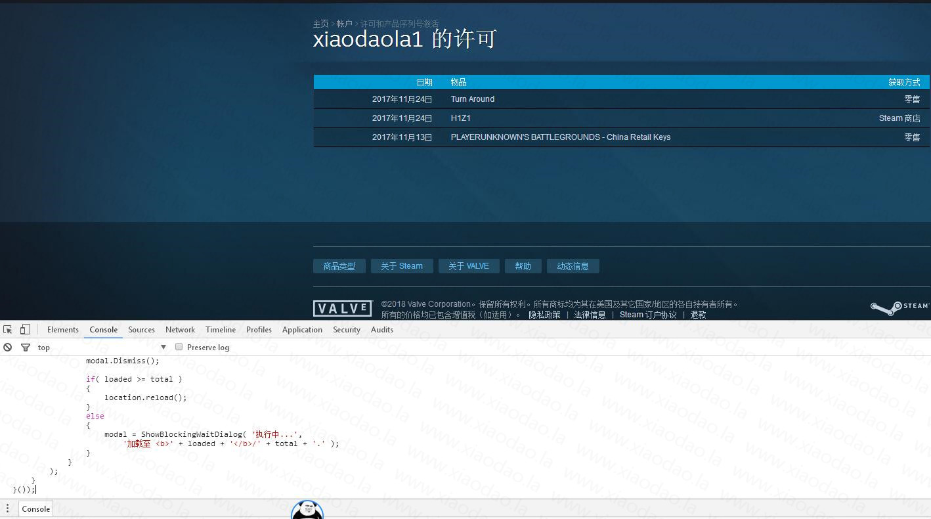Select the Turn Around license row item
This screenshot has width=931, height=519.
tap(473, 99)
